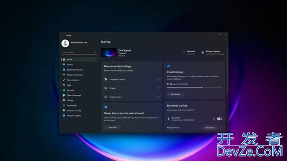Click the user profile avatar picture
The image size is (287, 161).
click(65, 43)
